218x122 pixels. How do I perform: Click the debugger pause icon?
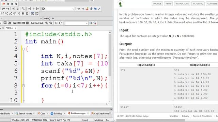coord(23,14)
